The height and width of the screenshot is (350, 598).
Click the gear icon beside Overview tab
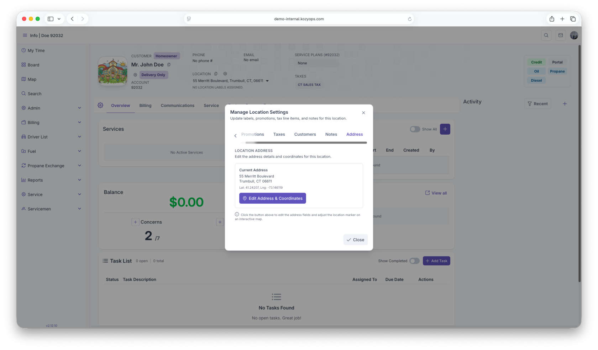pos(100,105)
